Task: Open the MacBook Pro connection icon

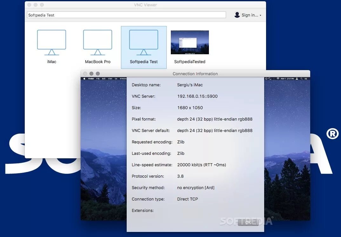Action: click(x=98, y=43)
